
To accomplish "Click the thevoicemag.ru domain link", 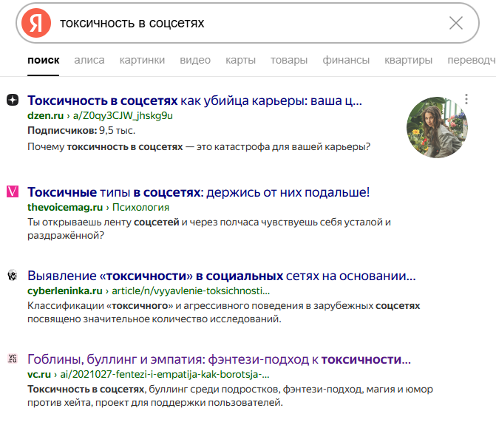I will pos(65,207).
